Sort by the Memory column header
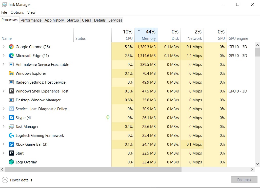The height and width of the screenshot is (188, 260). click(x=146, y=35)
